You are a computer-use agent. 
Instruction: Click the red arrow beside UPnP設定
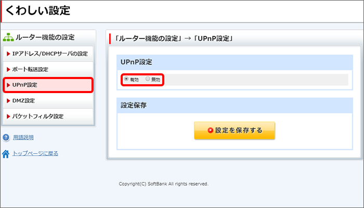8,85
